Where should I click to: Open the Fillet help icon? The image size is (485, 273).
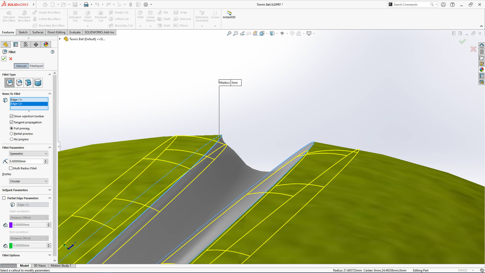click(x=53, y=52)
